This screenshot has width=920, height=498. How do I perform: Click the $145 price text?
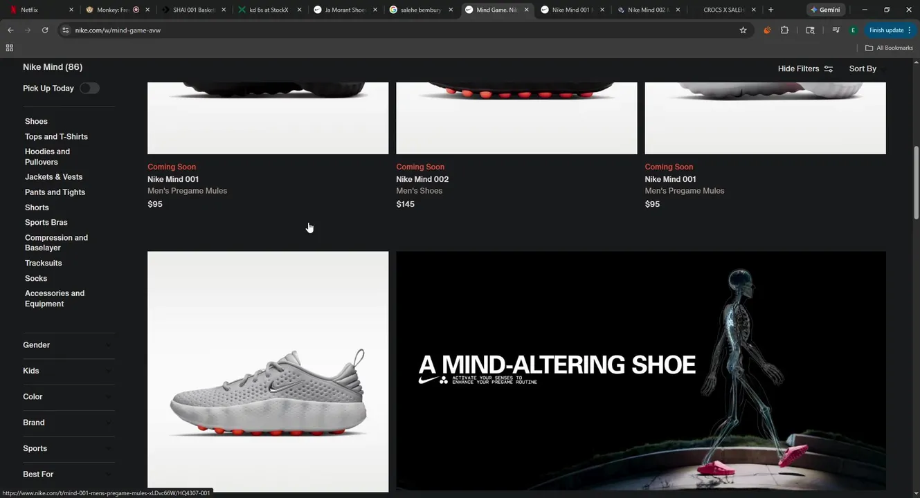[405, 204]
